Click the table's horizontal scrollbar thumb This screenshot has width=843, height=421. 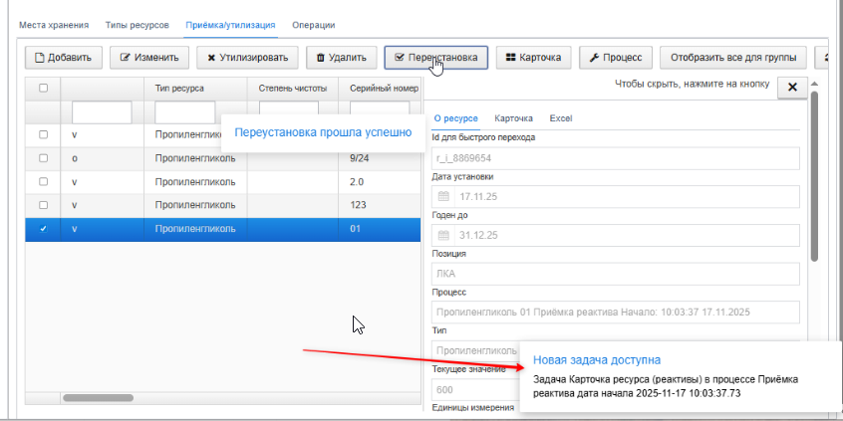98,398
